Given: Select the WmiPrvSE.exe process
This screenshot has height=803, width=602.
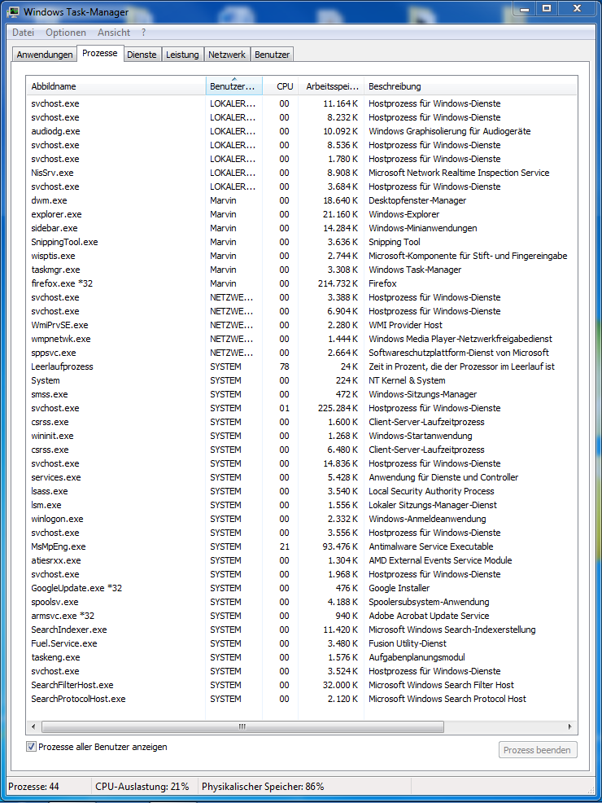Looking at the screenshot, I should 302,325.
